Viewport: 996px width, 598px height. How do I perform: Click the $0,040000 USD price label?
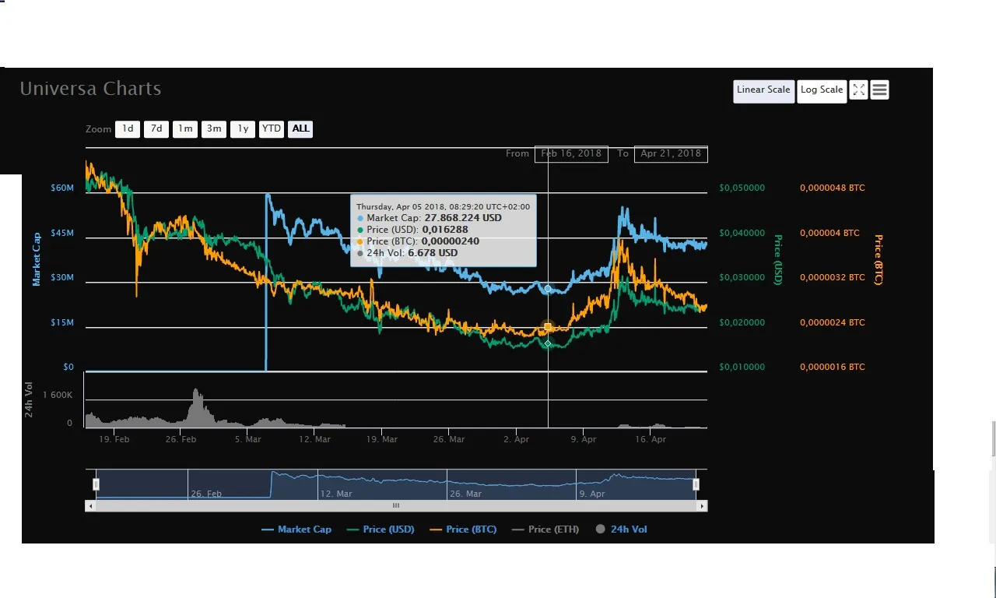click(x=742, y=233)
